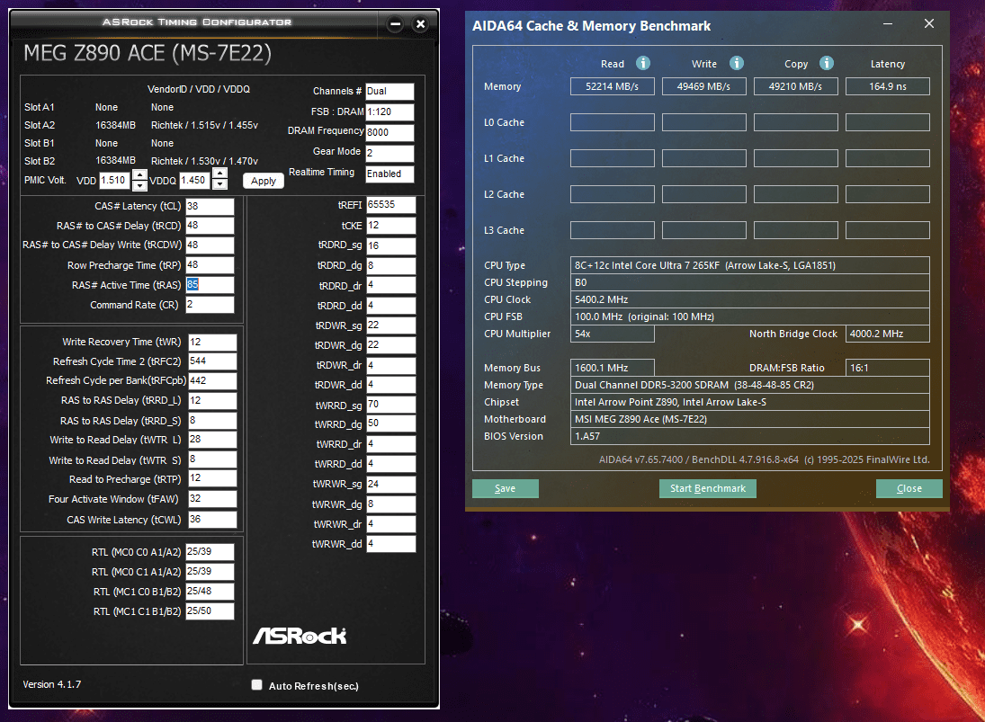
Task: Decrease VDDQ voltage with down arrow
Action: [x=219, y=184]
